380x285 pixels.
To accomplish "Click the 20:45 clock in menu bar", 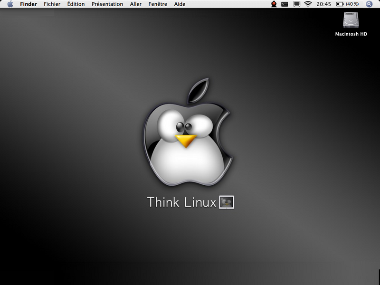I will (x=323, y=4).
